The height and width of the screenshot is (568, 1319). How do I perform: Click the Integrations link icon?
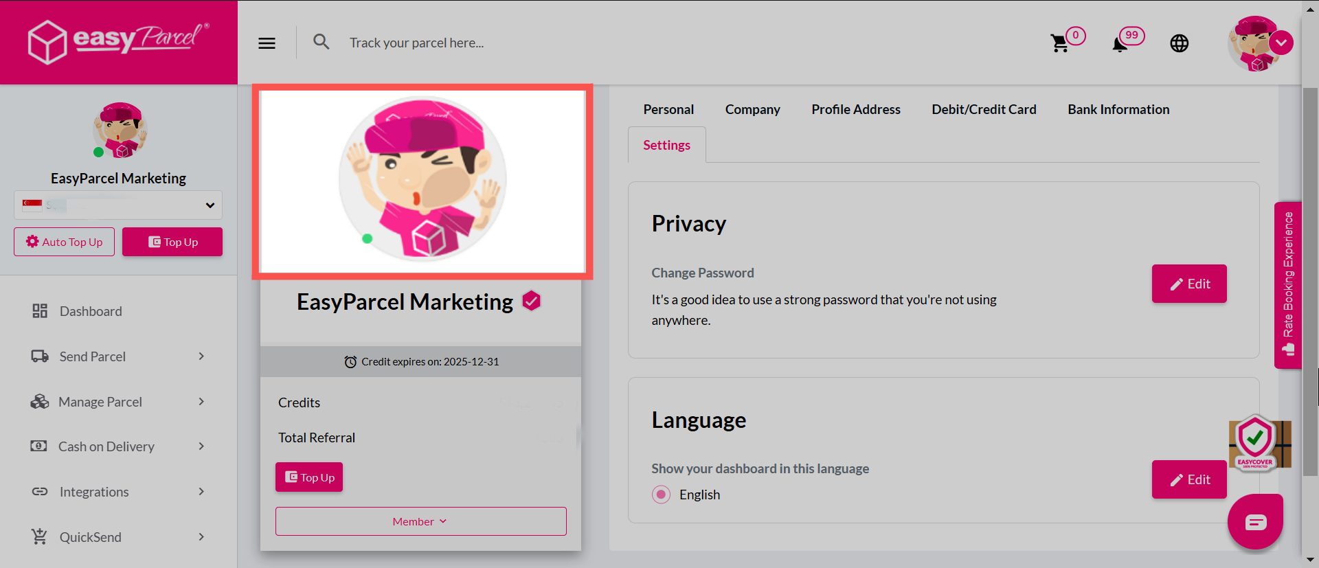(x=40, y=492)
